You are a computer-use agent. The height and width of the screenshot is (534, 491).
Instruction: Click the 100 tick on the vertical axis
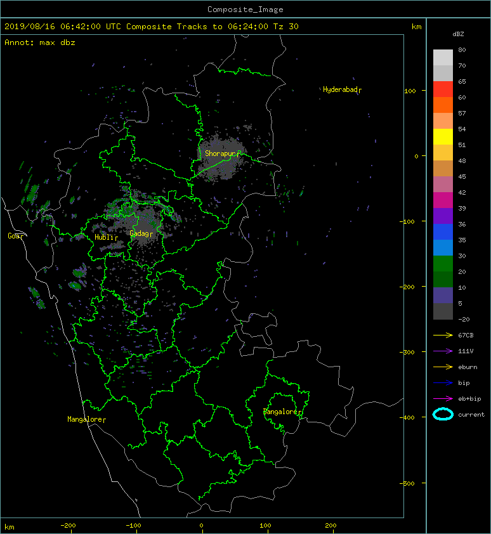pyautogui.click(x=410, y=91)
